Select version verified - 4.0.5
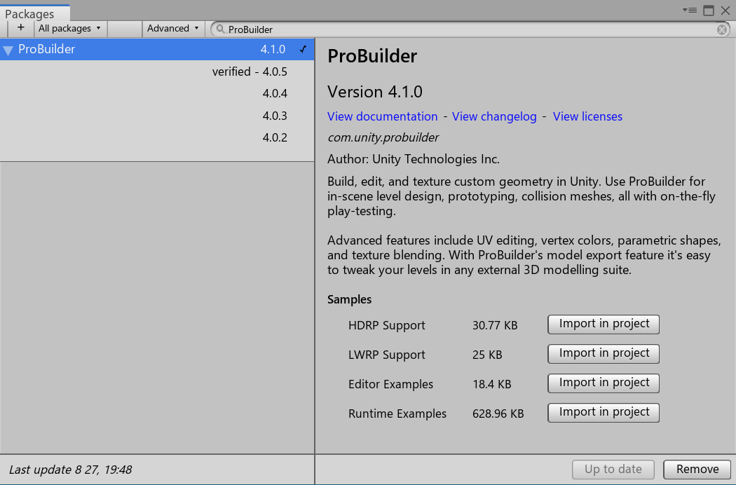The image size is (736, 485). tap(157, 71)
